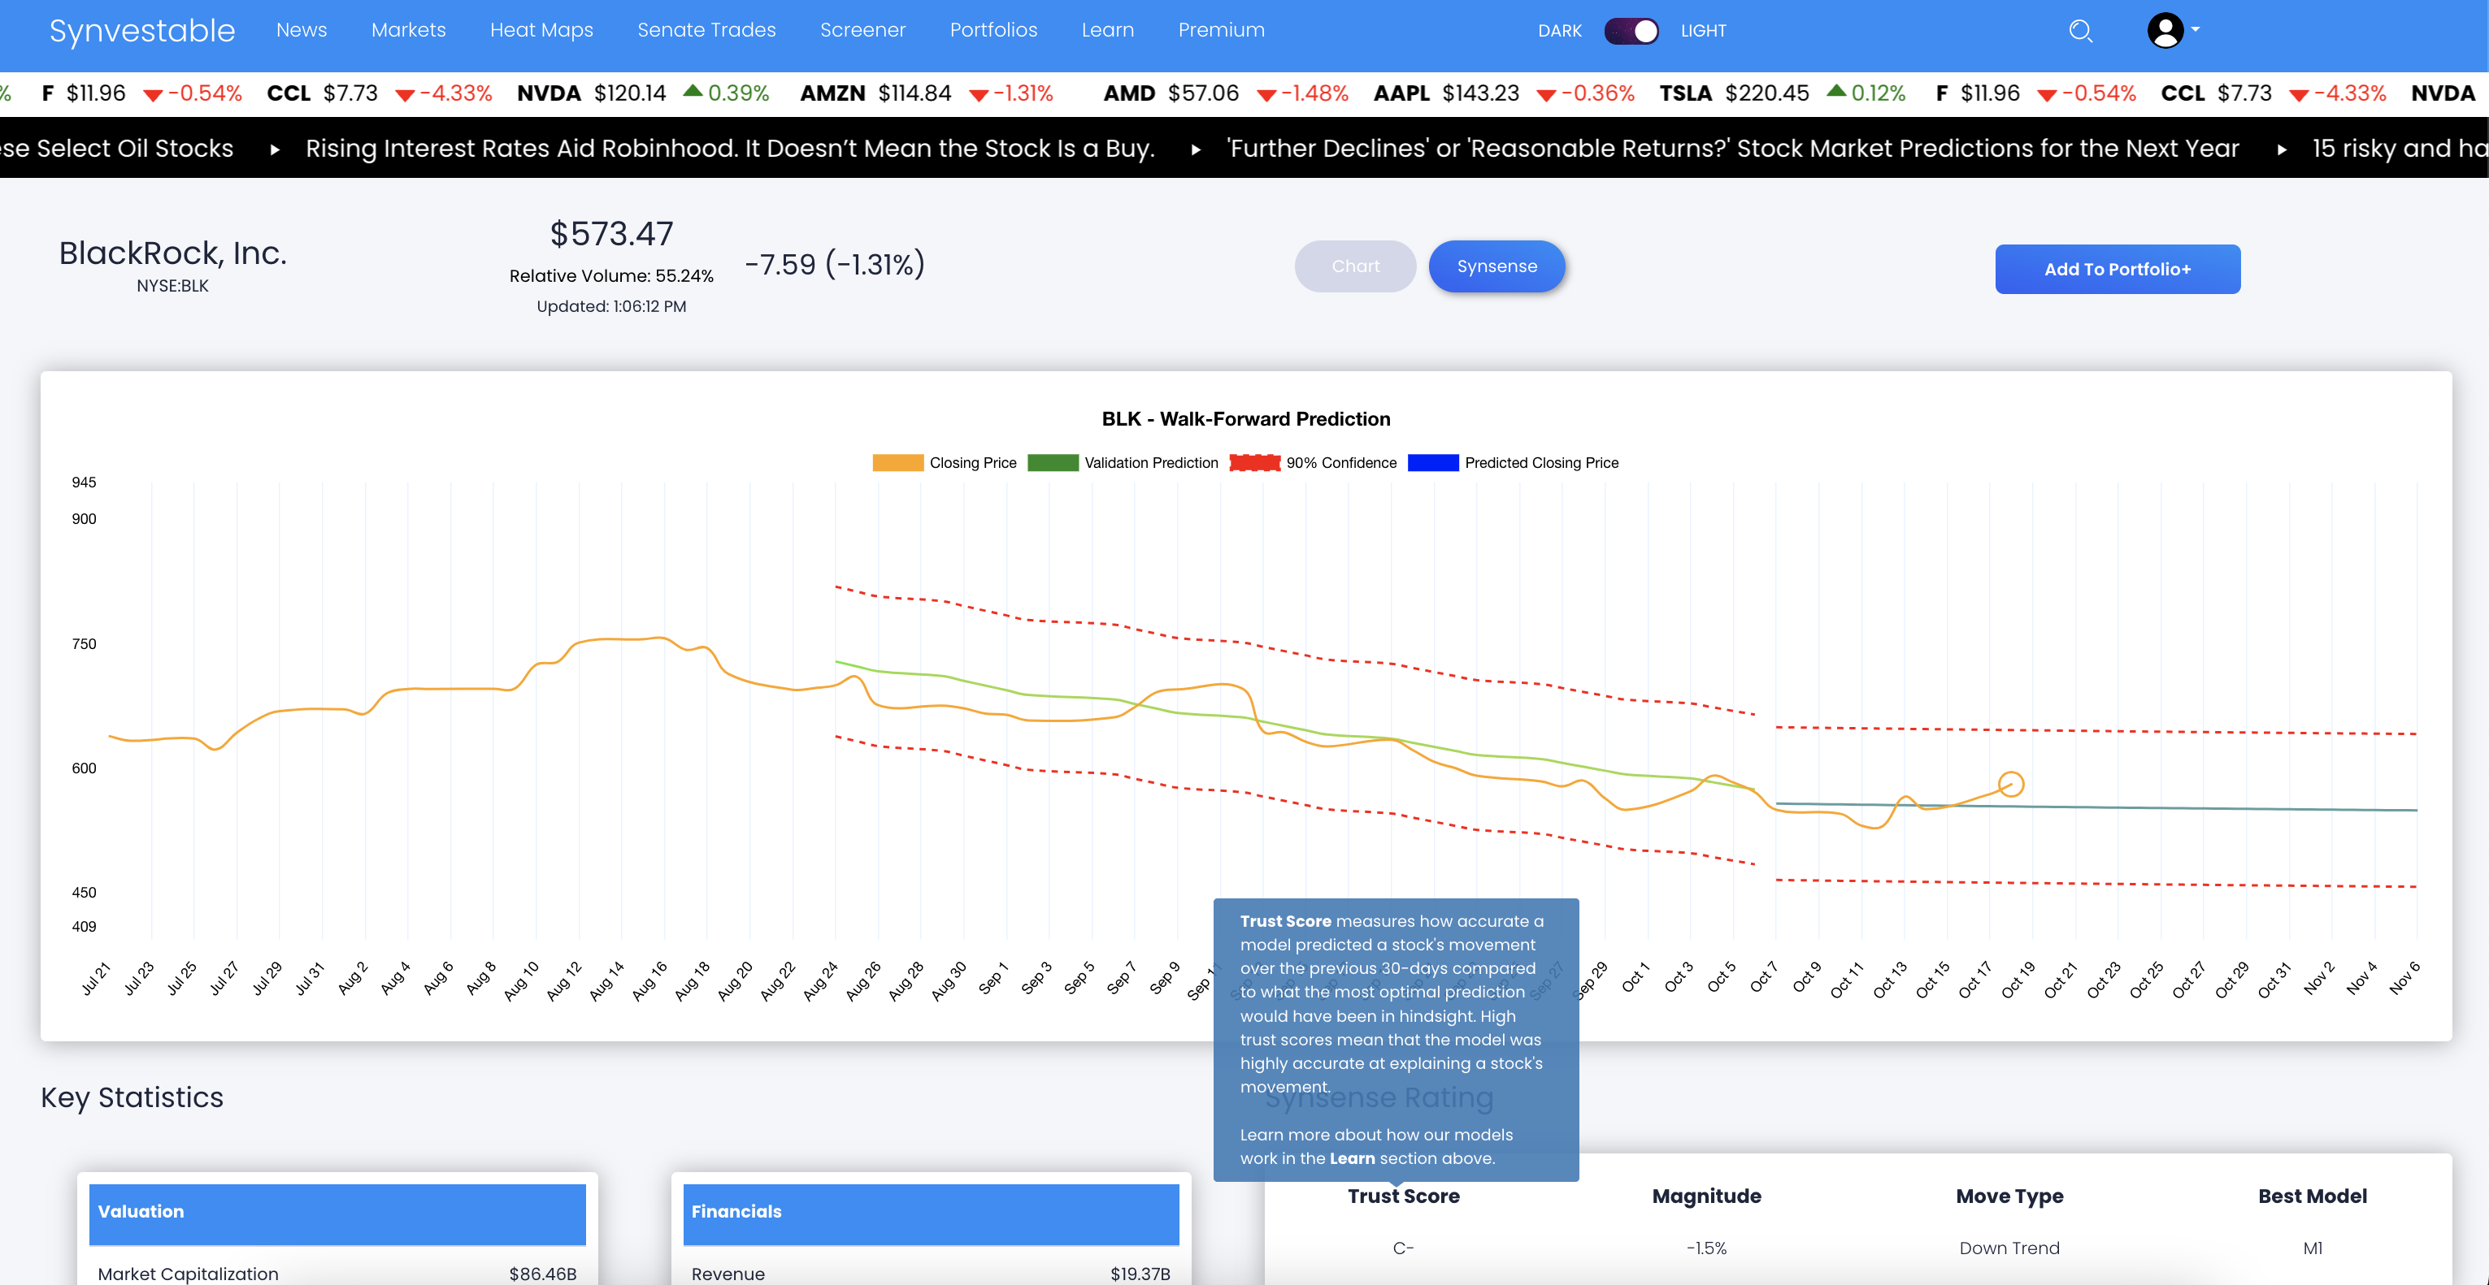Click the AMZN red down-arrow icon
Image resolution: width=2489 pixels, height=1285 pixels.
tap(978, 96)
